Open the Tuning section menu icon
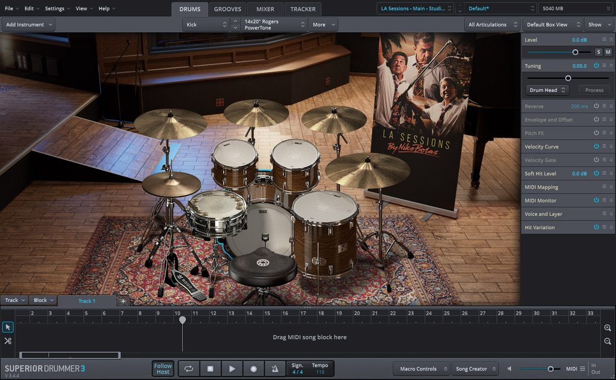Viewport: 616px width, 380px height. (604, 66)
